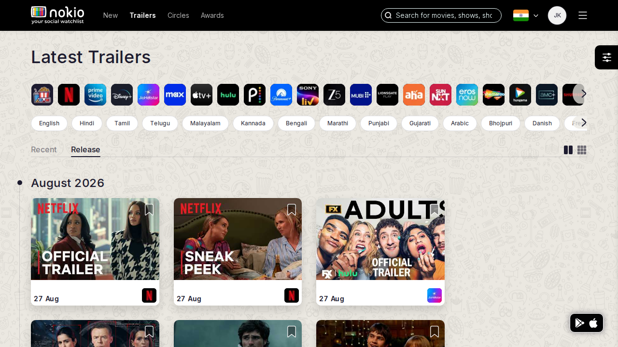Filter trailers by Eros Now icon

467,94
